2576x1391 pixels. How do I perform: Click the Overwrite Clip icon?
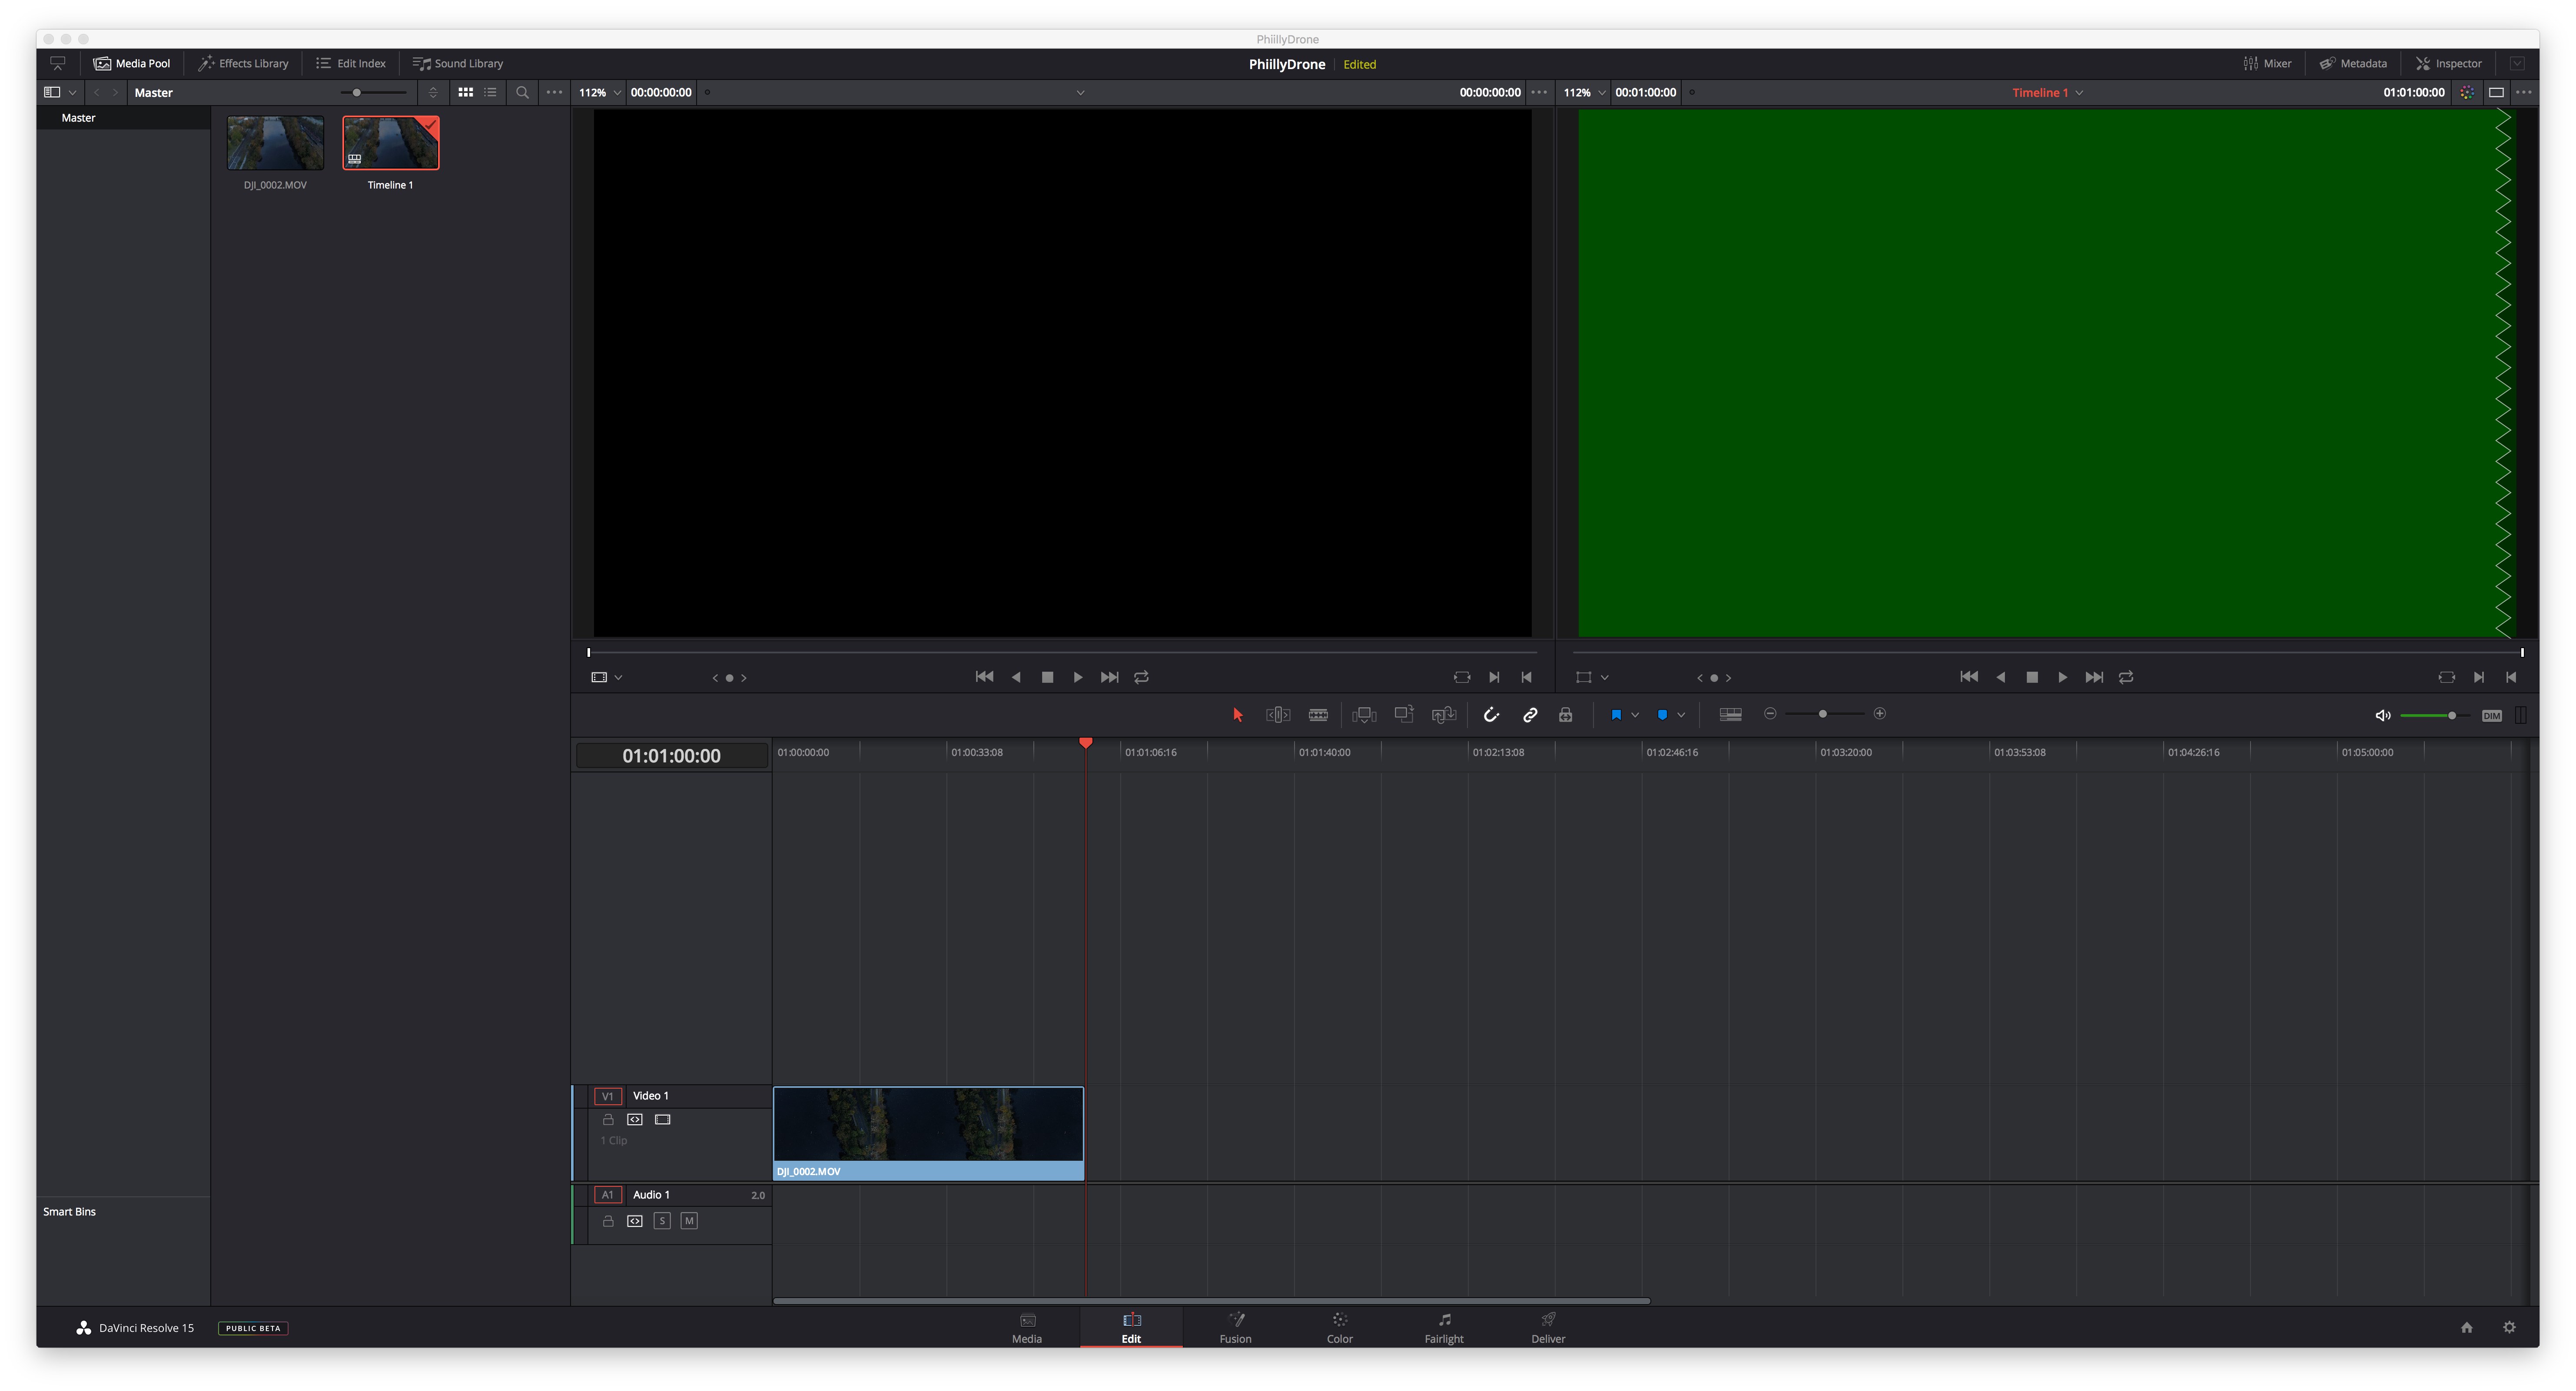point(1404,714)
